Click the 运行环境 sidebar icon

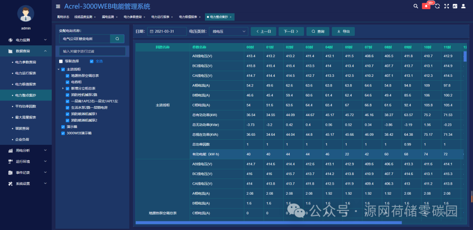[10, 161]
